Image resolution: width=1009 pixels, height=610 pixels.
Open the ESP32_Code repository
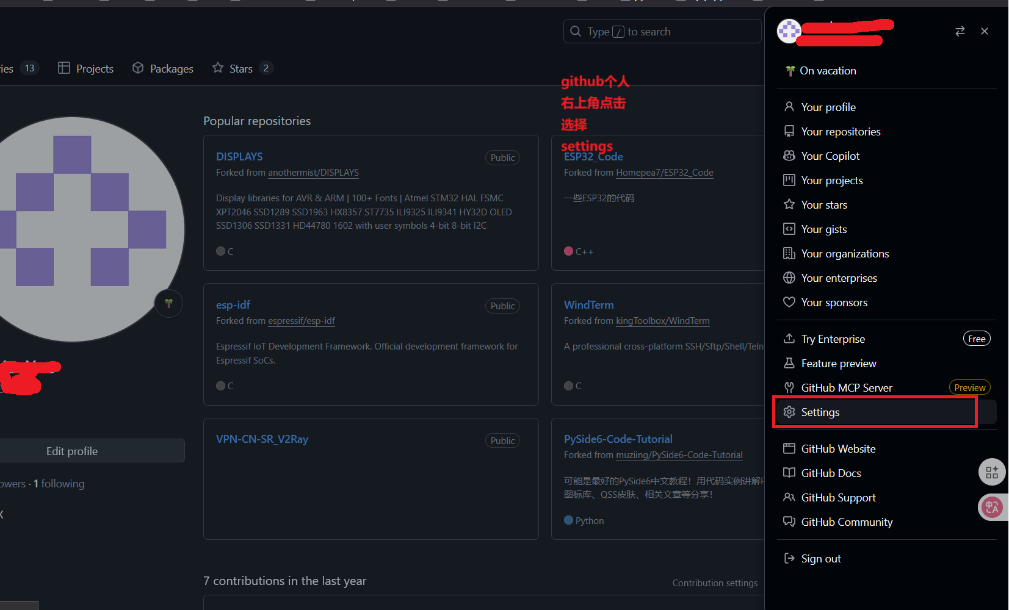(x=593, y=157)
